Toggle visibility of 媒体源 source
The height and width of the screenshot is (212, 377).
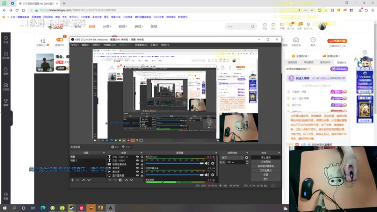137,171
